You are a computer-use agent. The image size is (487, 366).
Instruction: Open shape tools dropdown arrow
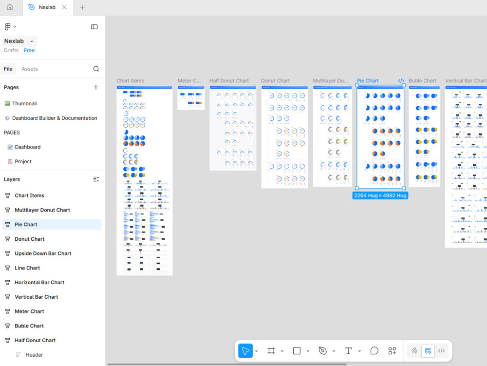[308, 351]
